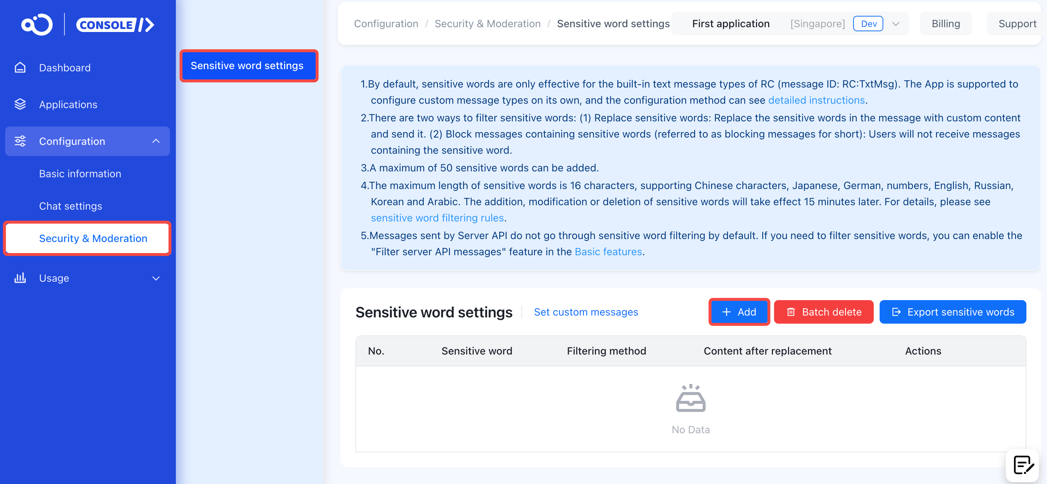Screen dimensions: 1047x484
Task: Click the Applications layers icon
Action: pos(20,104)
